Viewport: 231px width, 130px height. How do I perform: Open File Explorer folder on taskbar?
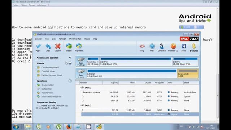[28, 127]
